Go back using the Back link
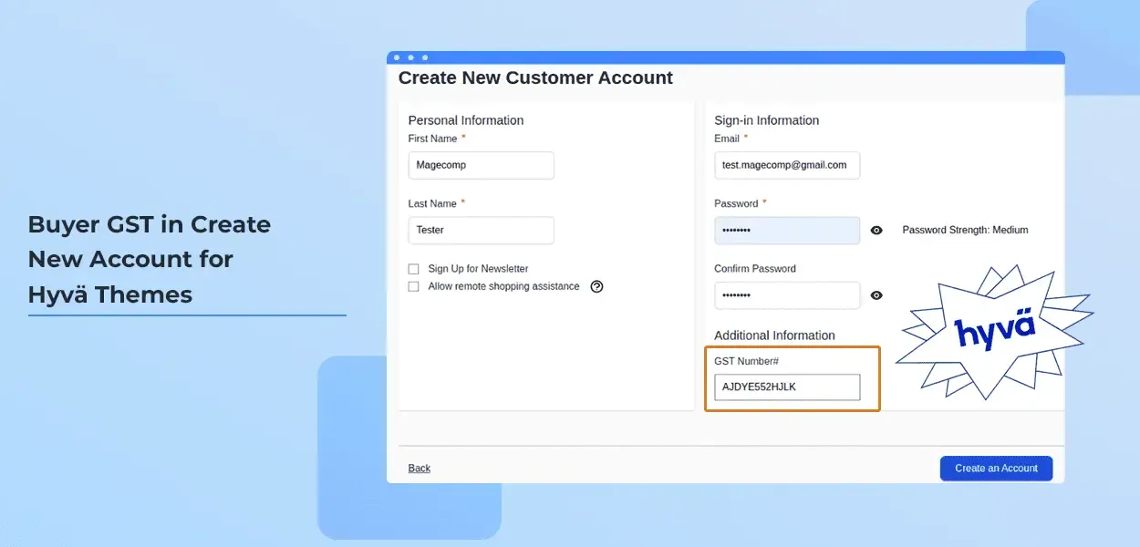1140x547 pixels. point(420,469)
